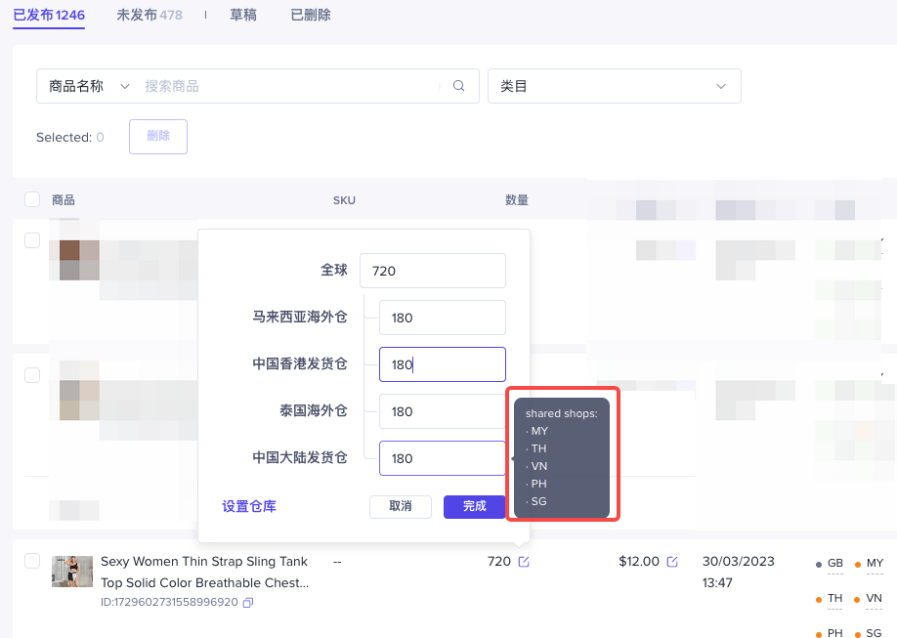897x638 pixels.
Task: Switch to the 未发布 tab
Action: click(149, 15)
